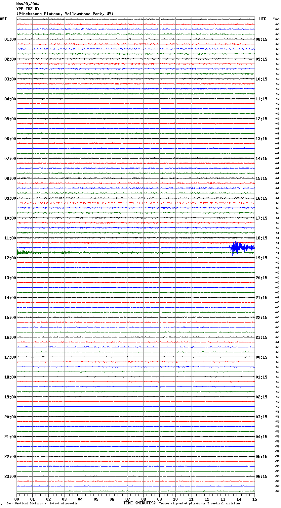Image resolution: width=281 pixels, height=508 pixels.
Task: Click the 11:15 UTC time label
Action: point(261,99)
